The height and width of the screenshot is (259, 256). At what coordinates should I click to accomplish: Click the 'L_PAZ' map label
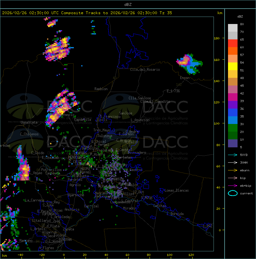pyautogui.click(x=208, y=226)
